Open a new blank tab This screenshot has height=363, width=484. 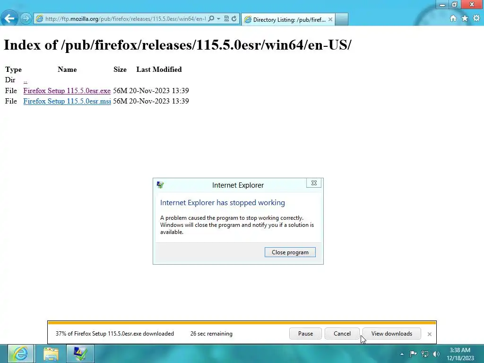(x=342, y=19)
